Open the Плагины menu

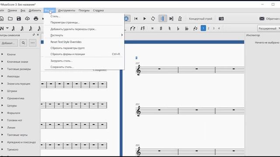pos(84,10)
